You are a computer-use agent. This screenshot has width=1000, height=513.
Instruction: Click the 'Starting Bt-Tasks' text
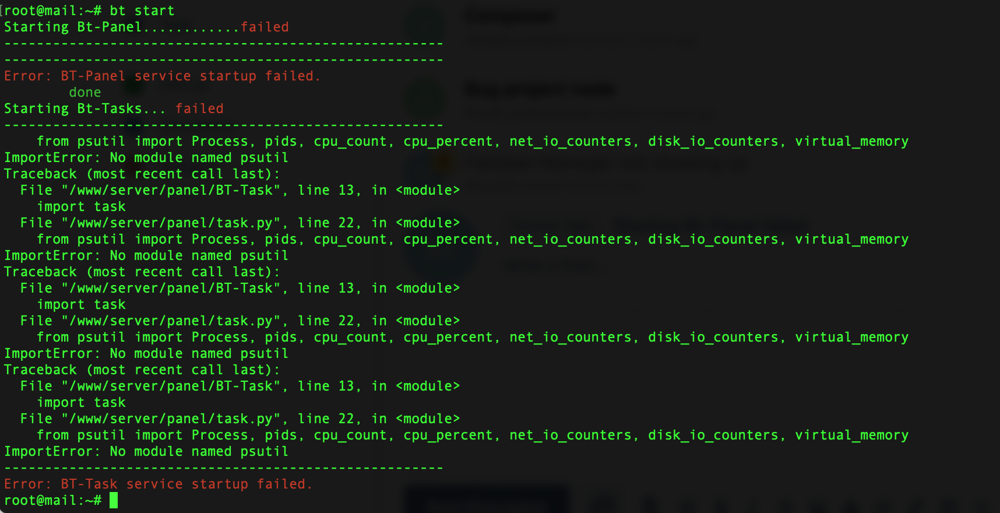72,108
